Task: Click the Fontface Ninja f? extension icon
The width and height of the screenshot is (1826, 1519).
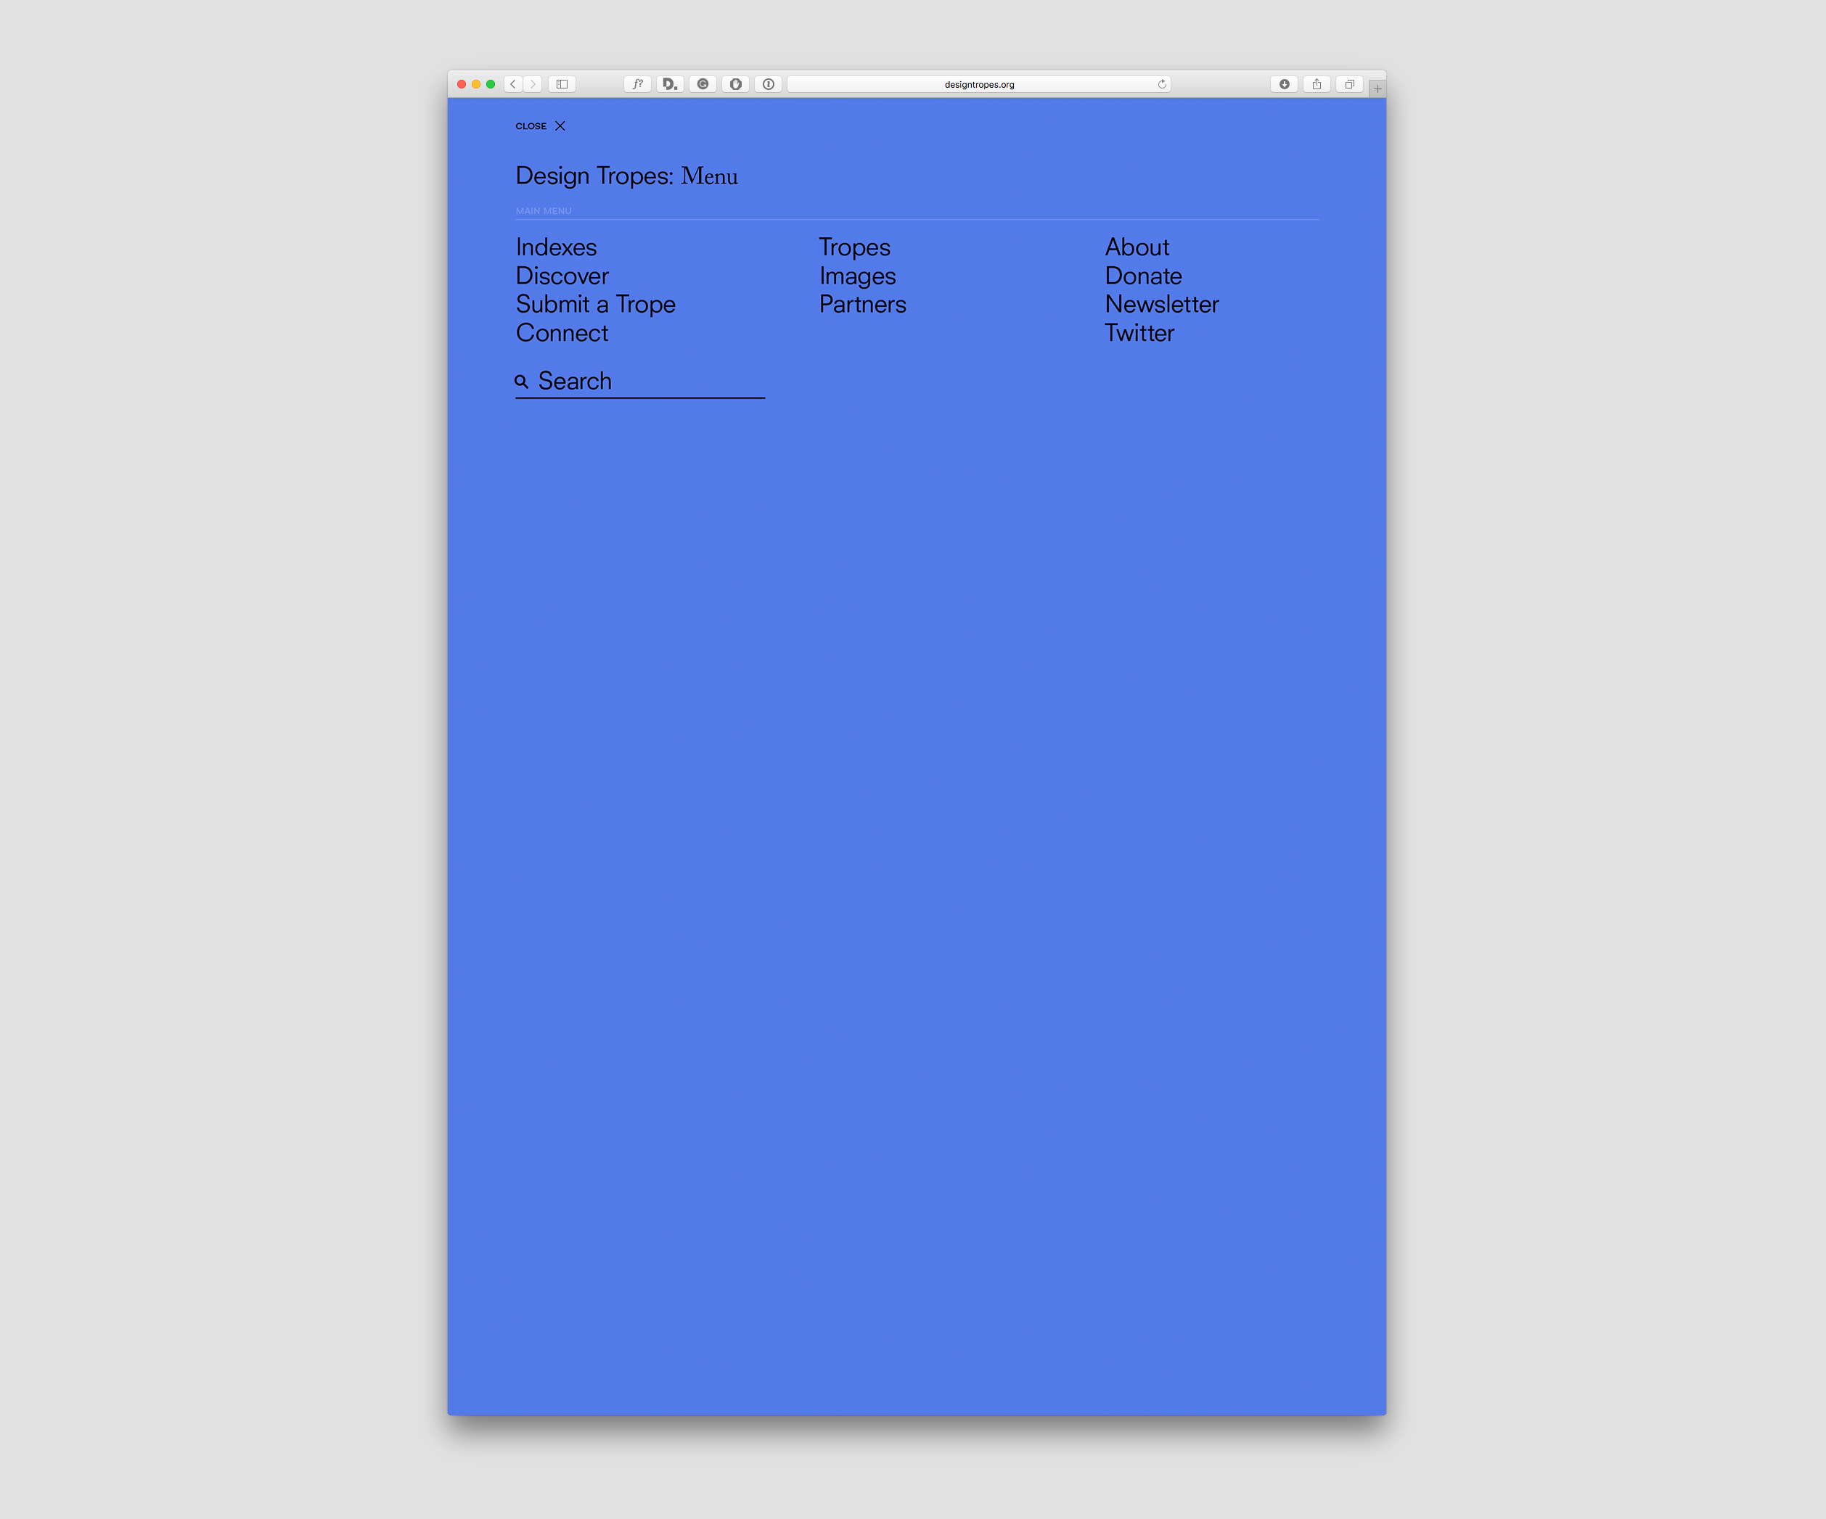Action: 637,84
